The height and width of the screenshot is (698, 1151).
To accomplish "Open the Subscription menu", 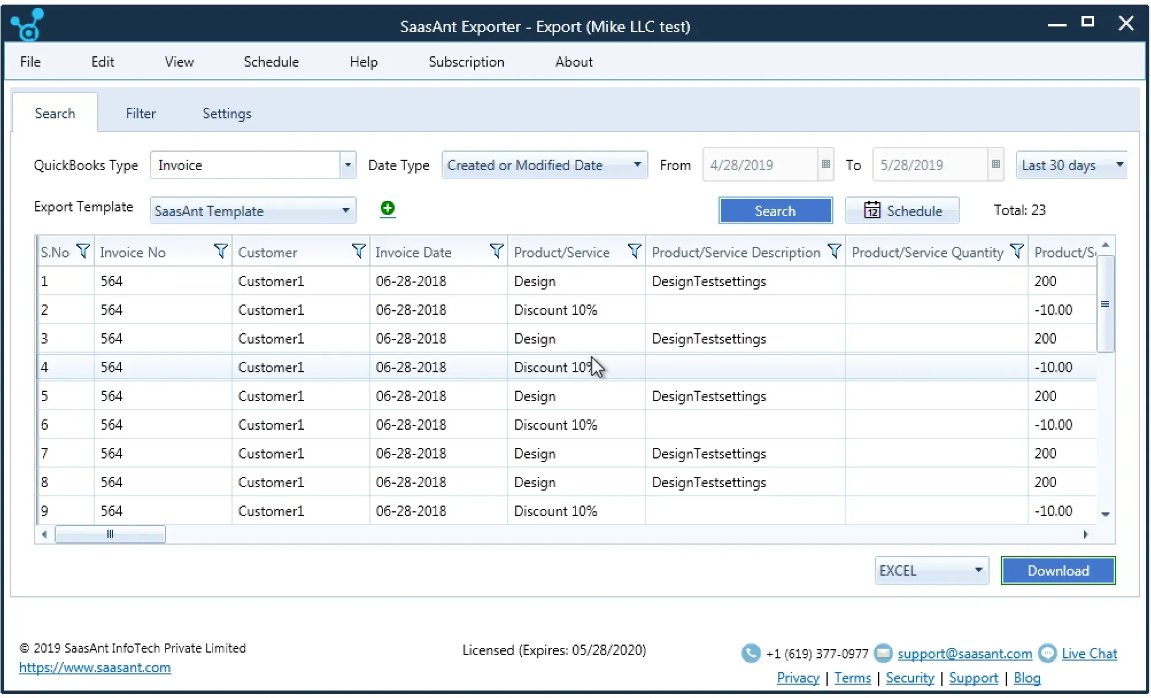I will (x=466, y=61).
